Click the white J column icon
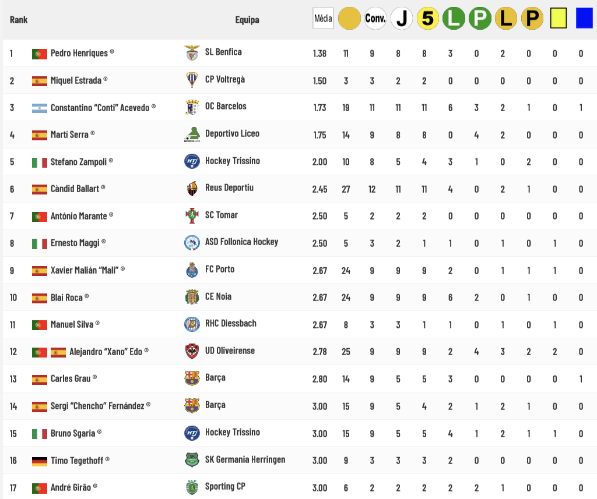Viewport: 597px width, 499px height. tap(402, 19)
